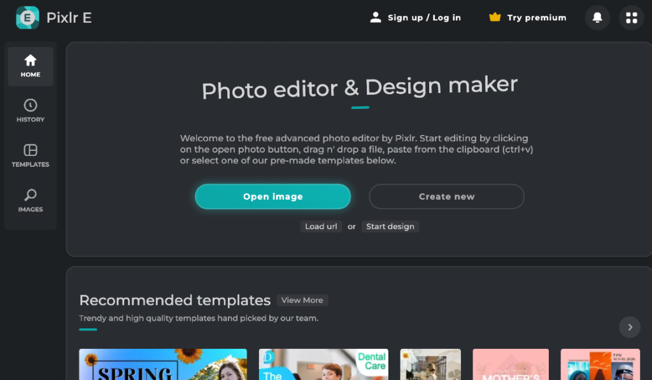652x380 pixels.
Task: Click the Try premium crown icon
Action: point(496,17)
